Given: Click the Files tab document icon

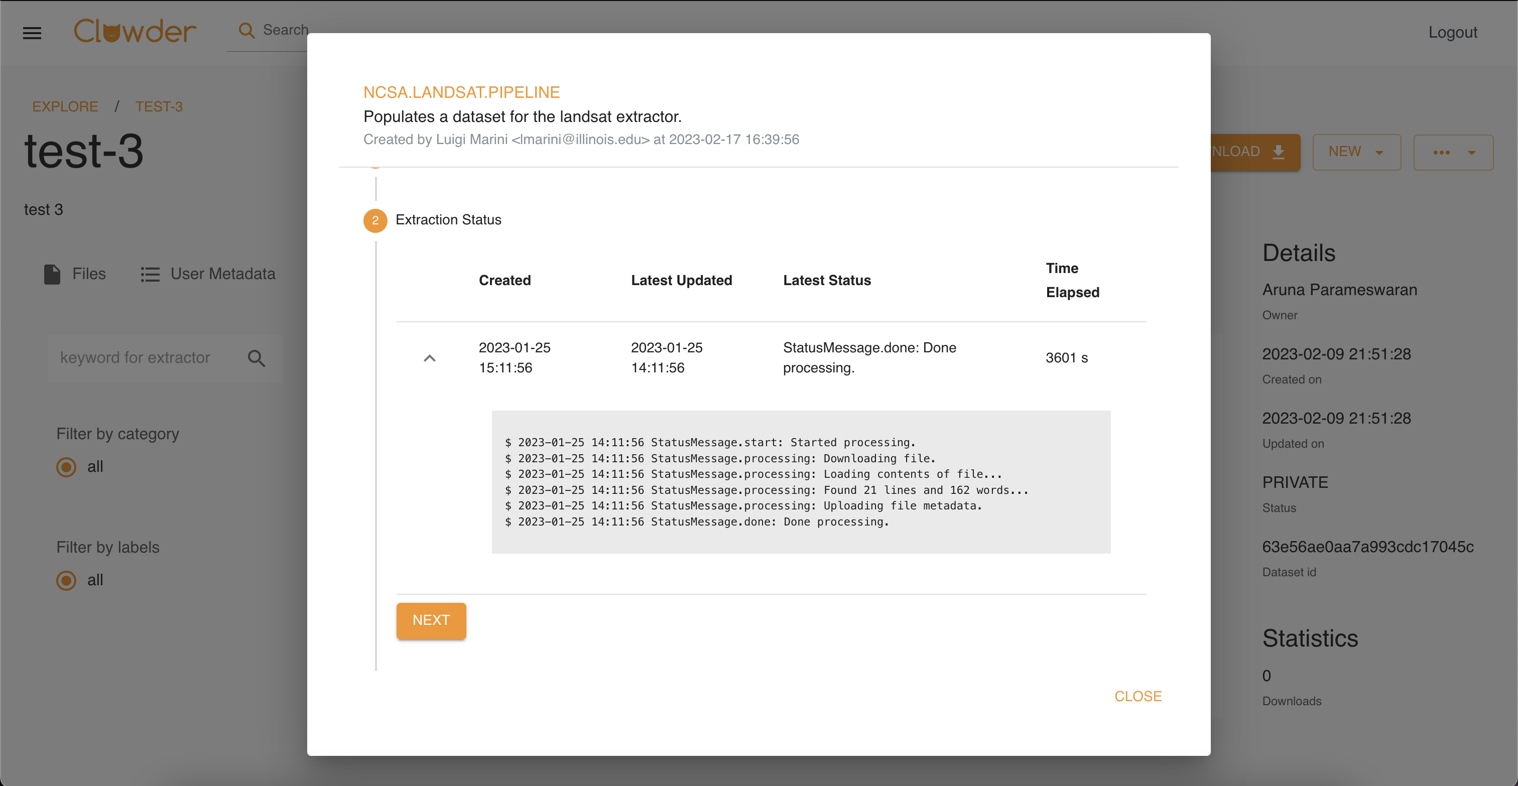Looking at the screenshot, I should tap(52, 274).
